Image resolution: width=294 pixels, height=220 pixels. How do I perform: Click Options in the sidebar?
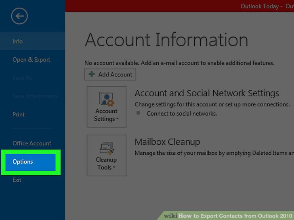point(31,162)
